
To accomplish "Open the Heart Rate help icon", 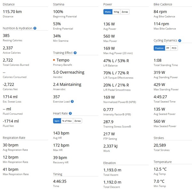I will (70, 113).
